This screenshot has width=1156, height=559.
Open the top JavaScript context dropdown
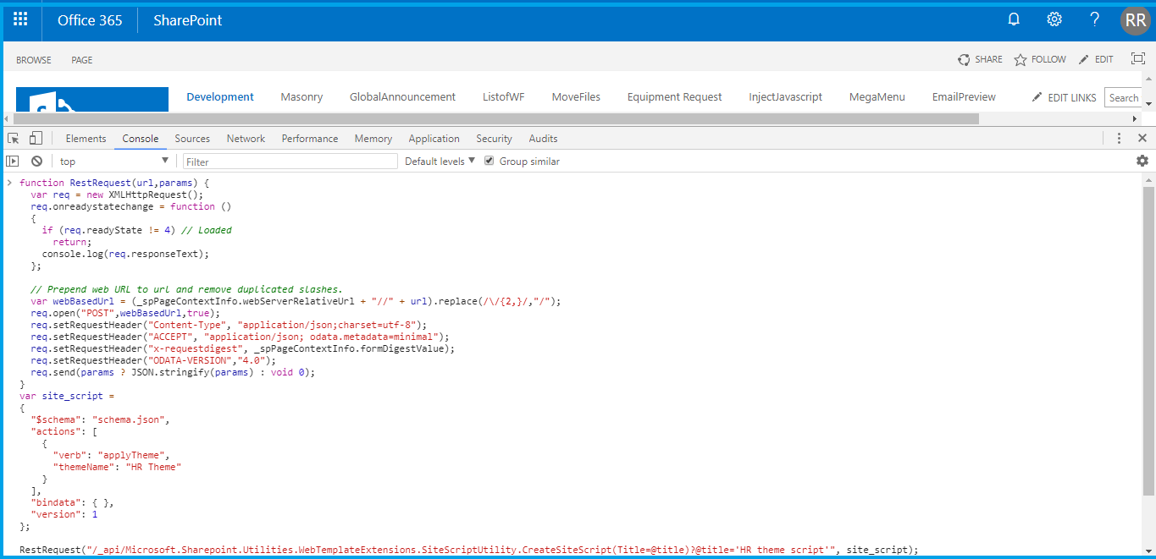[x=114, y=161]
